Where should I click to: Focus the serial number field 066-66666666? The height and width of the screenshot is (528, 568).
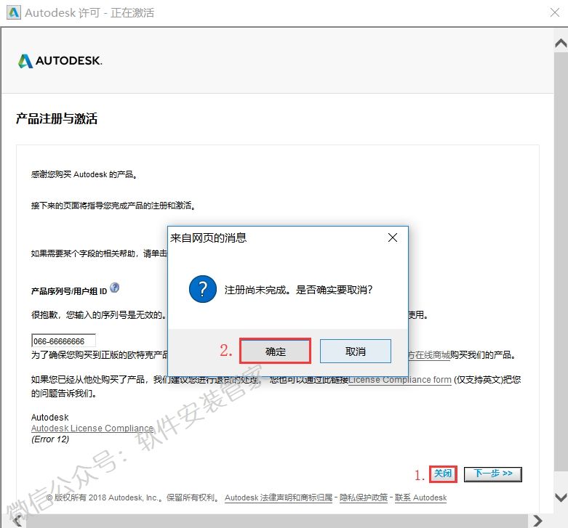(x=63, y=341)
